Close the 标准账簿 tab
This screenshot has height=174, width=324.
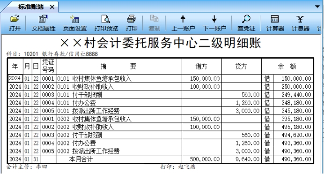click(x=52, y=7)
